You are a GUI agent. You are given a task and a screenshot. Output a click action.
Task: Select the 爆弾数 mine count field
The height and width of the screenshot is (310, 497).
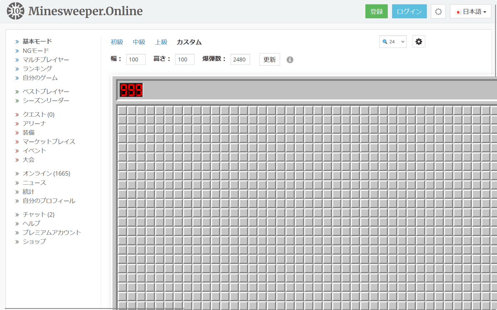240,60
